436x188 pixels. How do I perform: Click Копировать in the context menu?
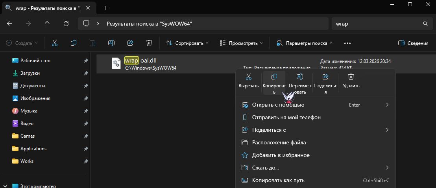(x=274, y=83)
